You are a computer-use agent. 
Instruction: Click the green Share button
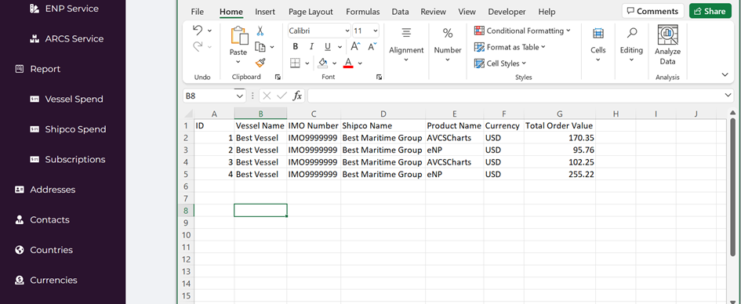[x=710, y=11]
